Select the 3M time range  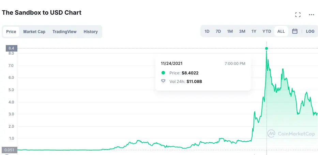(242, 31)
